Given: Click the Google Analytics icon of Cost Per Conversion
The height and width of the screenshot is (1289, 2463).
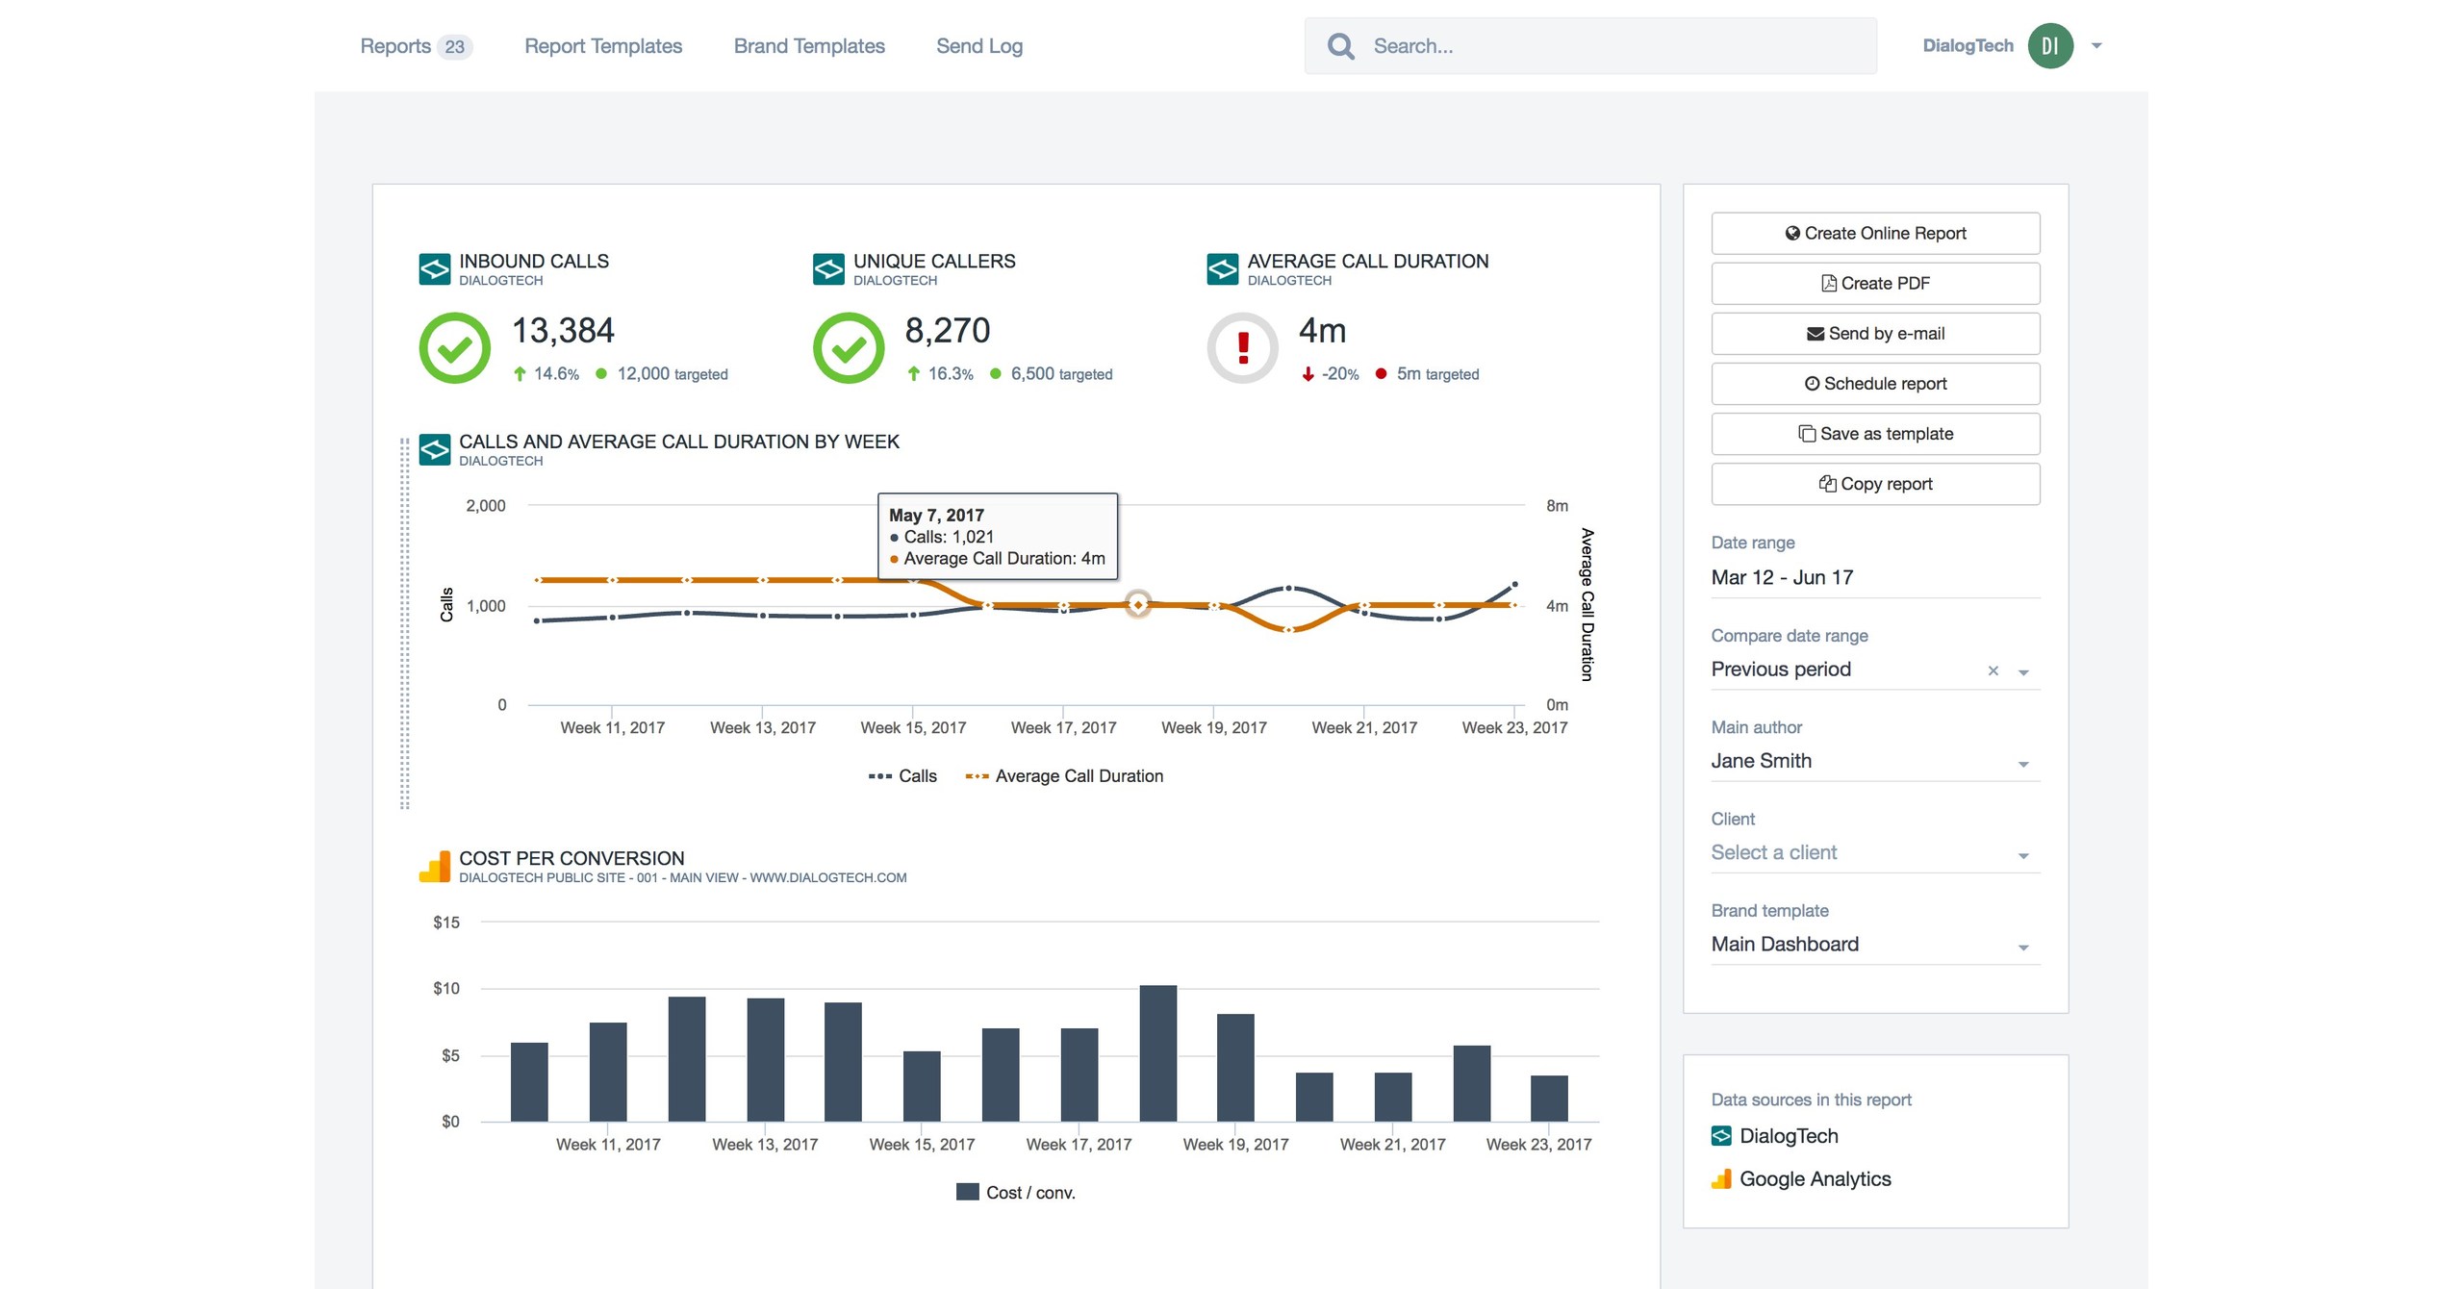Looking at the screenshot, I should (435, 866).
